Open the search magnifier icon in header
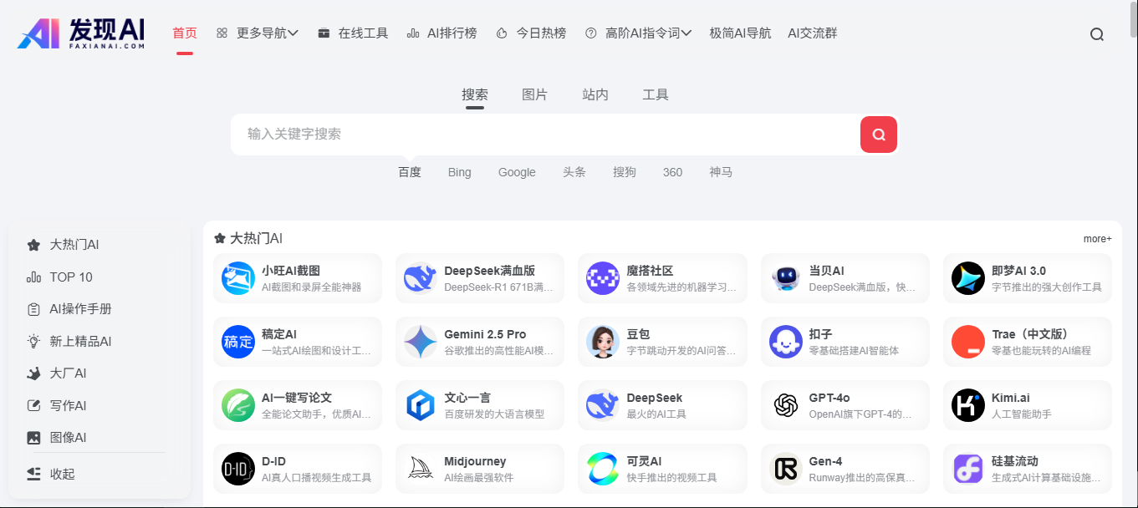This screenshot has width=1138, height=508. pyautogui.click(x=1097, y=34)
